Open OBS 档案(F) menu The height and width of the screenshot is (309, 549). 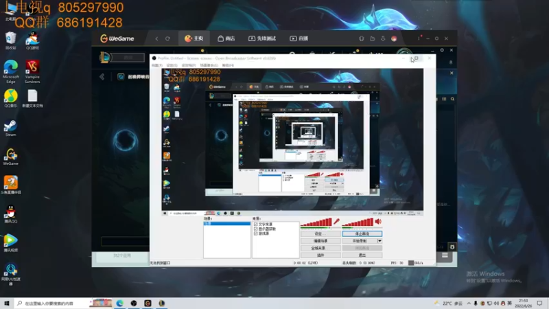pyautogui.click(x=157, y=65)
